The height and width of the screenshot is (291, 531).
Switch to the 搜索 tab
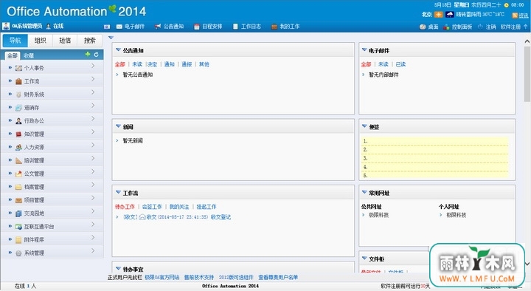pyautogui.click(x=90, y=41)
